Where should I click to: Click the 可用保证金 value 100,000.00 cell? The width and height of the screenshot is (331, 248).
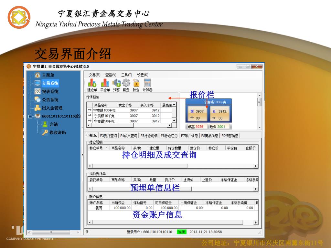166,208
